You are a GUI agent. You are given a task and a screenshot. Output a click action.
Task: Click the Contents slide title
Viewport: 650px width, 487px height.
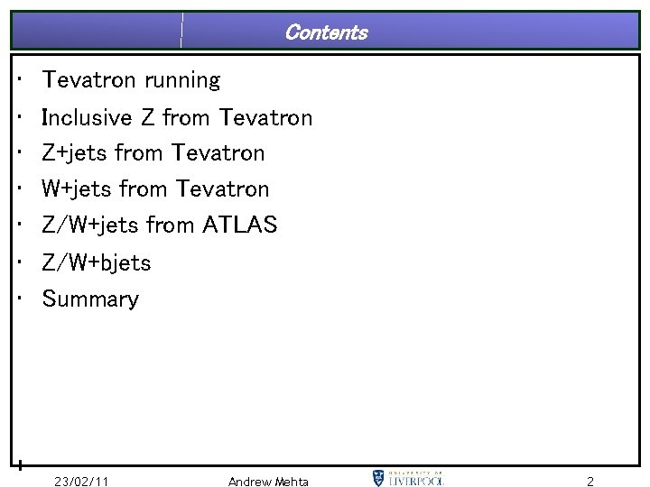pos(327,32)
